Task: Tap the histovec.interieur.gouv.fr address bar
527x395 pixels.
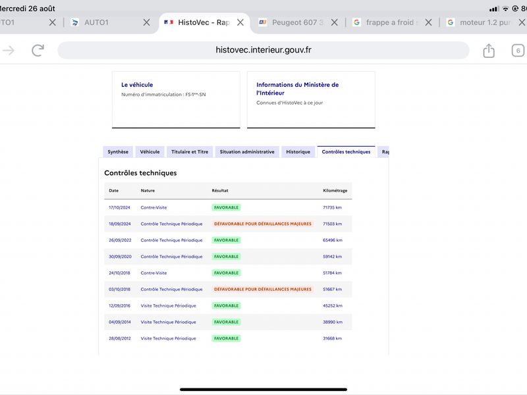Action: coord(263,50)
